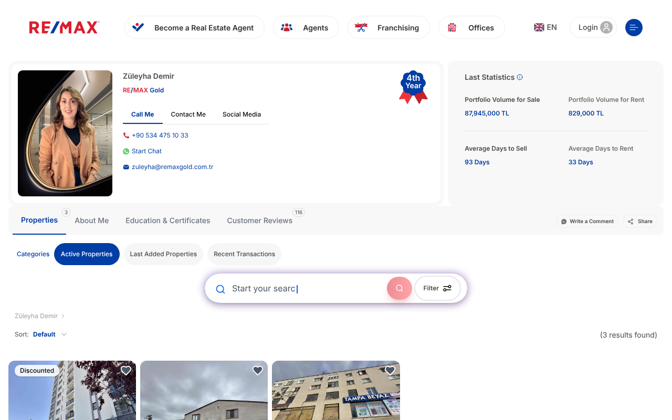Favorite the Tampa Beyaz building property
The height and width of the screenshot is (420, 672).
click(390, 371)
